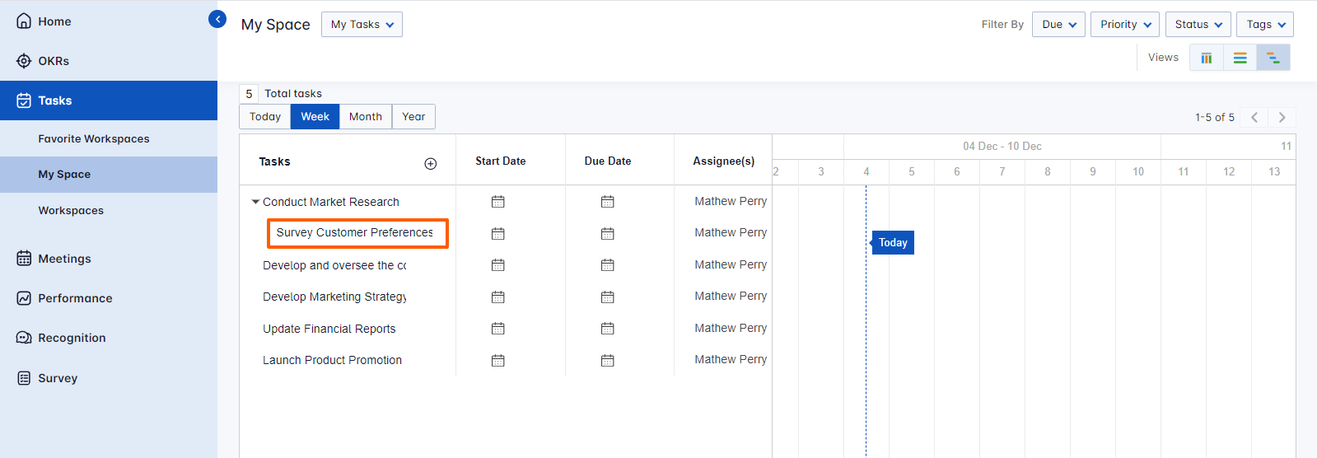
Task: Open the Update Financial Reports task
Action: pos(329,329)
